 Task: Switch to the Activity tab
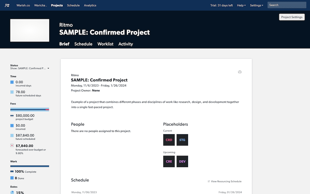click(x=126, y=44)
